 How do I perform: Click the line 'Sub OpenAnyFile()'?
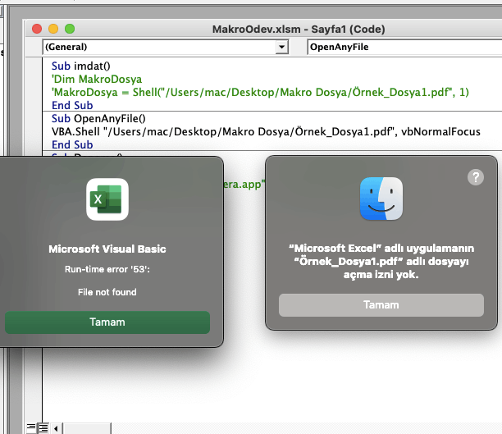coord(98,118)
